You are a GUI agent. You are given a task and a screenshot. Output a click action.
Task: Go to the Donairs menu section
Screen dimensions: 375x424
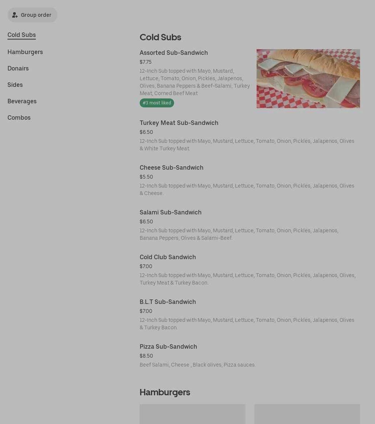[x=18, y=69]
